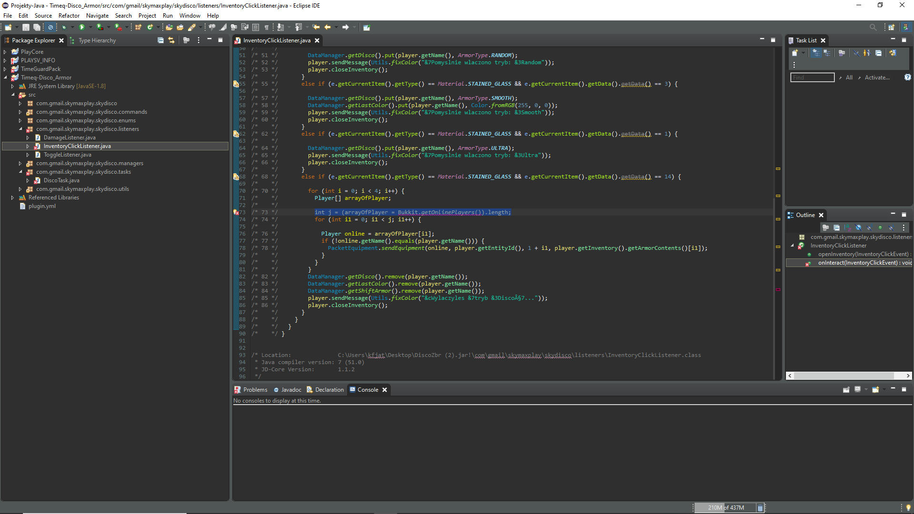Click the Search flashlight toolbar icon
The height and width of the screenshot is (514, 914).
click(191, 28)
